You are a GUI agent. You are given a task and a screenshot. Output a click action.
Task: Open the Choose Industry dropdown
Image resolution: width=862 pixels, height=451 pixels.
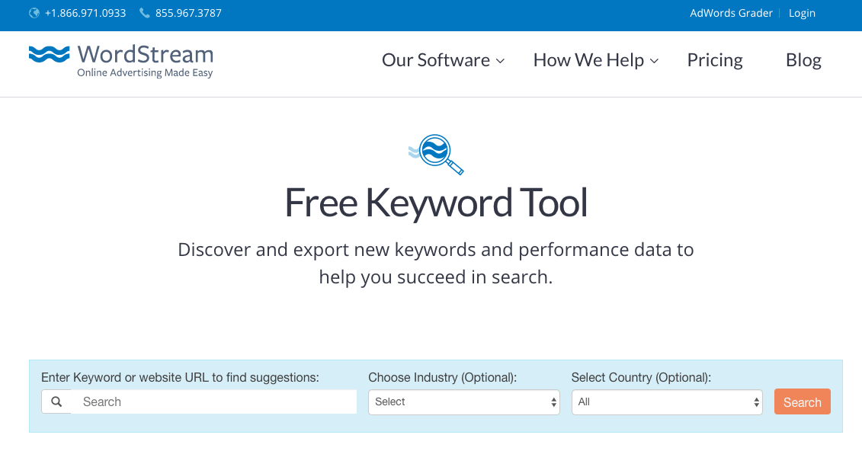click(464, 402)
